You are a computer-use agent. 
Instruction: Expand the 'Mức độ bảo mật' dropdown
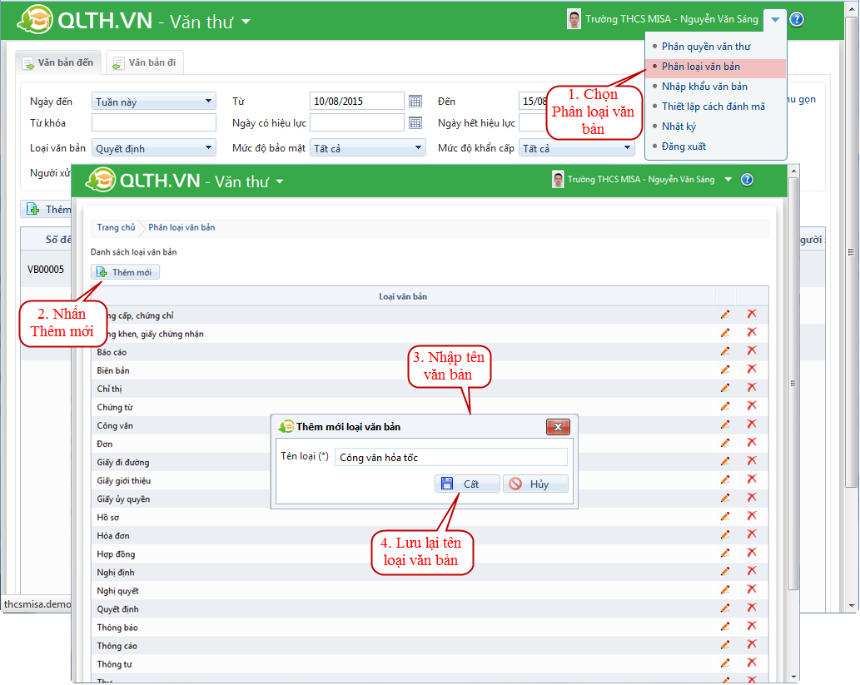point(367,148)
